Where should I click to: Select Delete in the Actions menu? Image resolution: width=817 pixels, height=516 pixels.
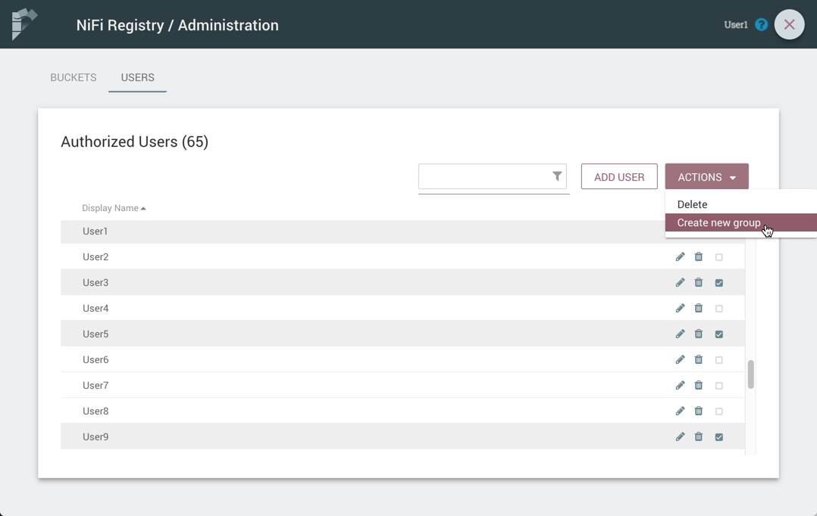(x=692, y=204)
